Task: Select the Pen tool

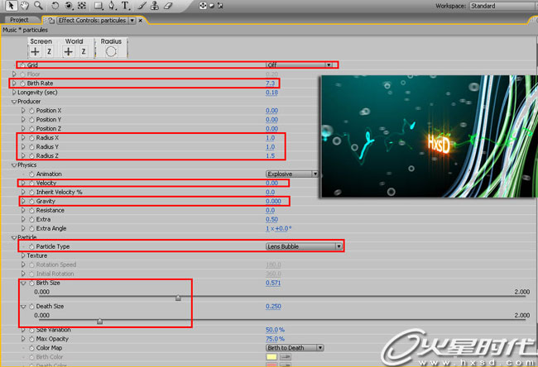Action: pos(112,6)
